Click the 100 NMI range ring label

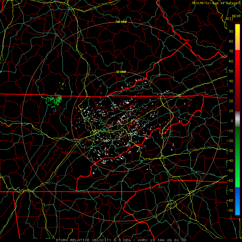pos(121,22)
